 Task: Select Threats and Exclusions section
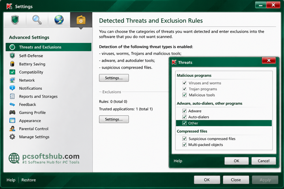coord(49,47)
